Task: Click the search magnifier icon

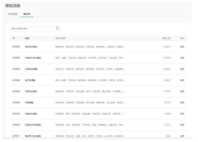Action: click(x=57, y=28)
